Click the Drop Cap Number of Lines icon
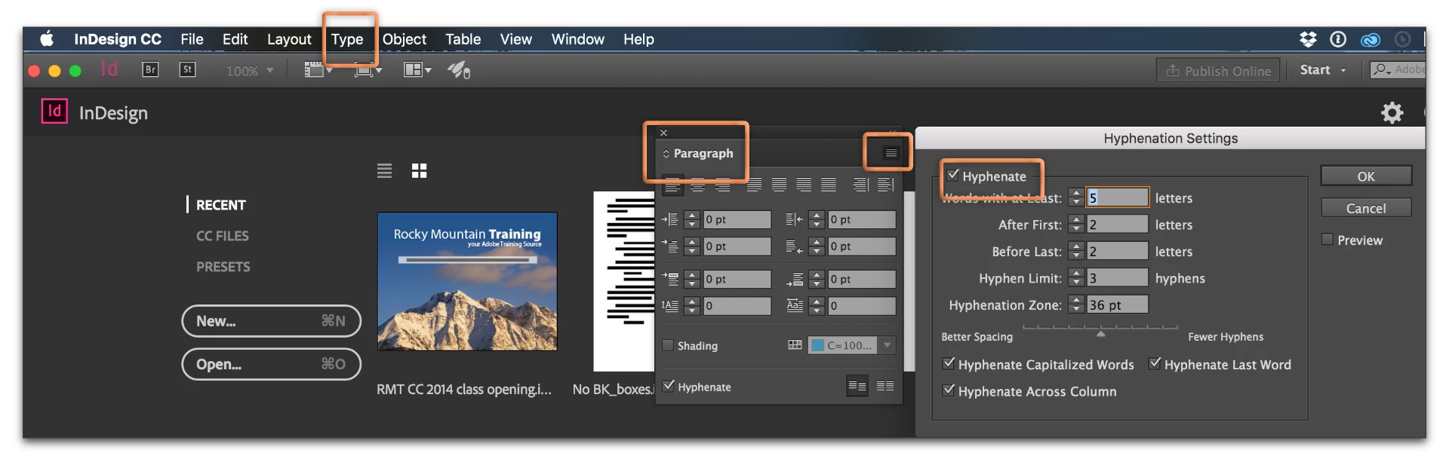Image resolution: width=1449 pixels, height=465 pixels. tap(670, 305)
